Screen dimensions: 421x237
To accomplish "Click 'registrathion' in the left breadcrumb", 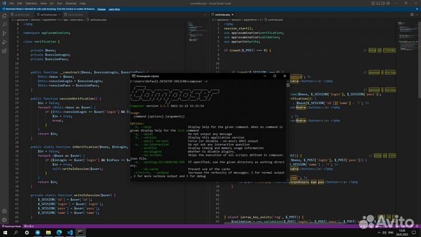I will pos(49,20).
